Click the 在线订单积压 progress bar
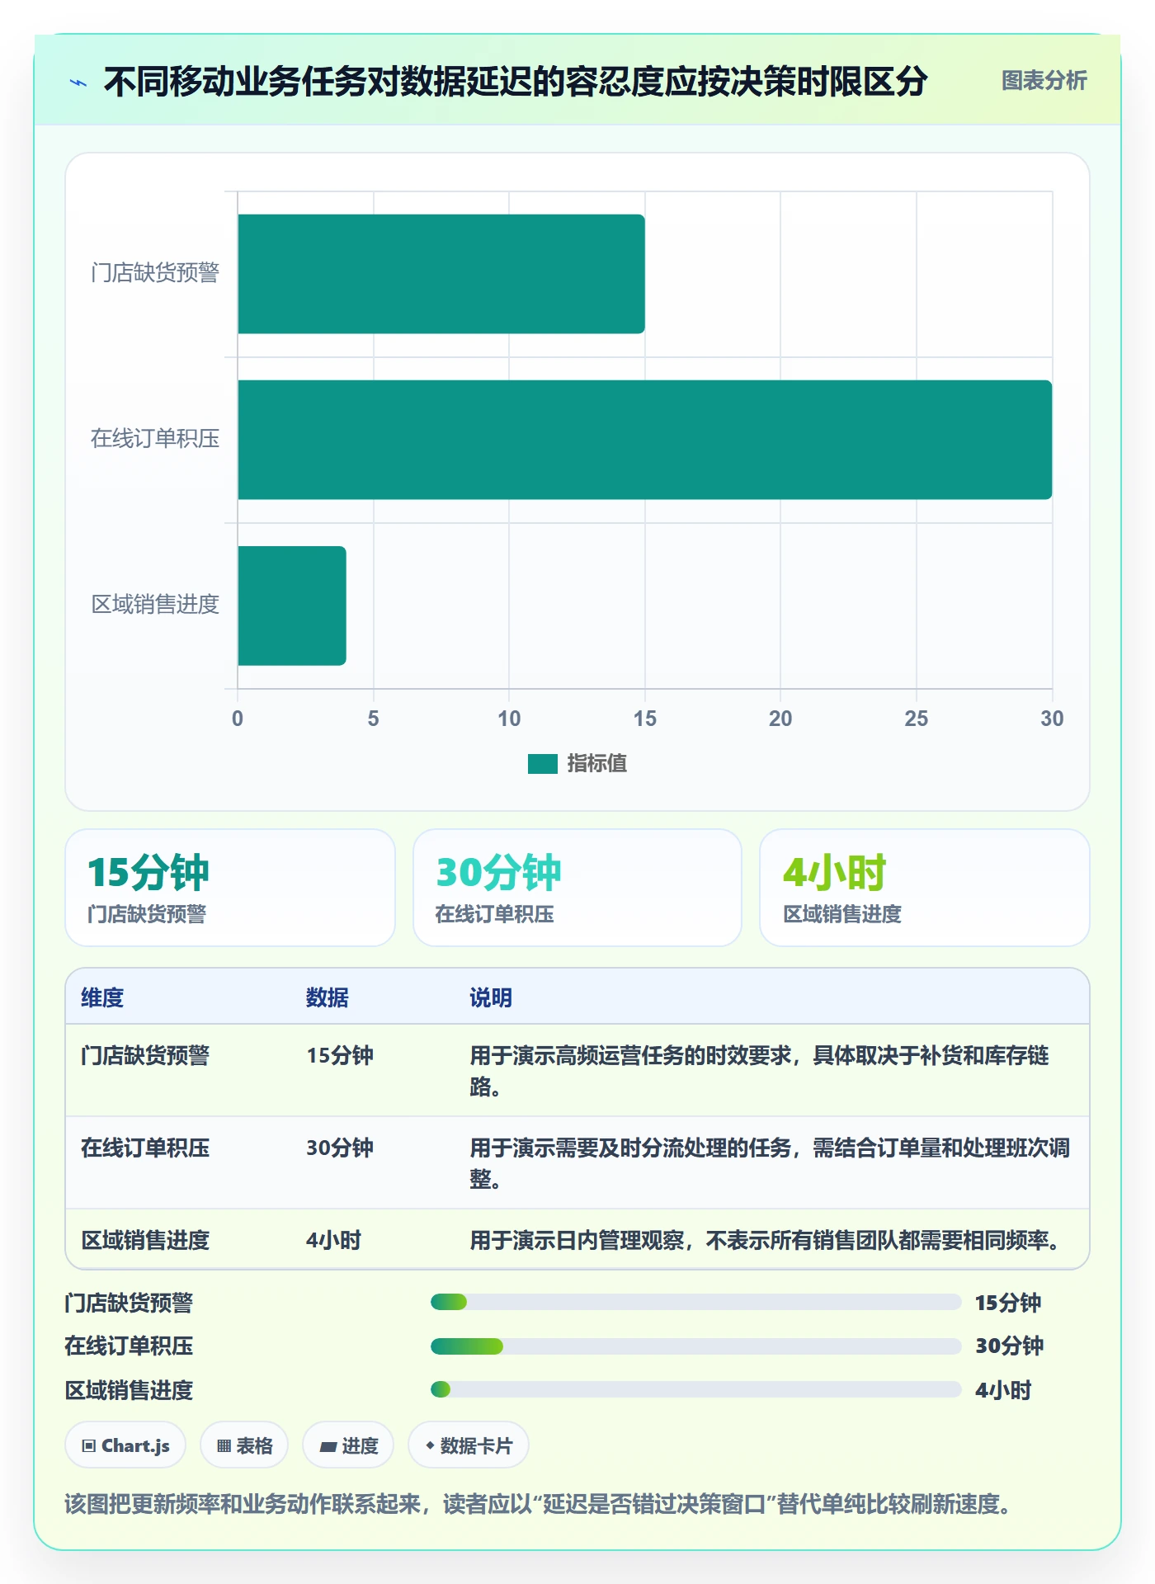 pos(696,1346)
